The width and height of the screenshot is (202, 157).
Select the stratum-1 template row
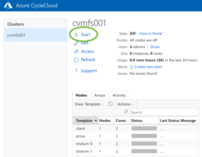point(136,151)
